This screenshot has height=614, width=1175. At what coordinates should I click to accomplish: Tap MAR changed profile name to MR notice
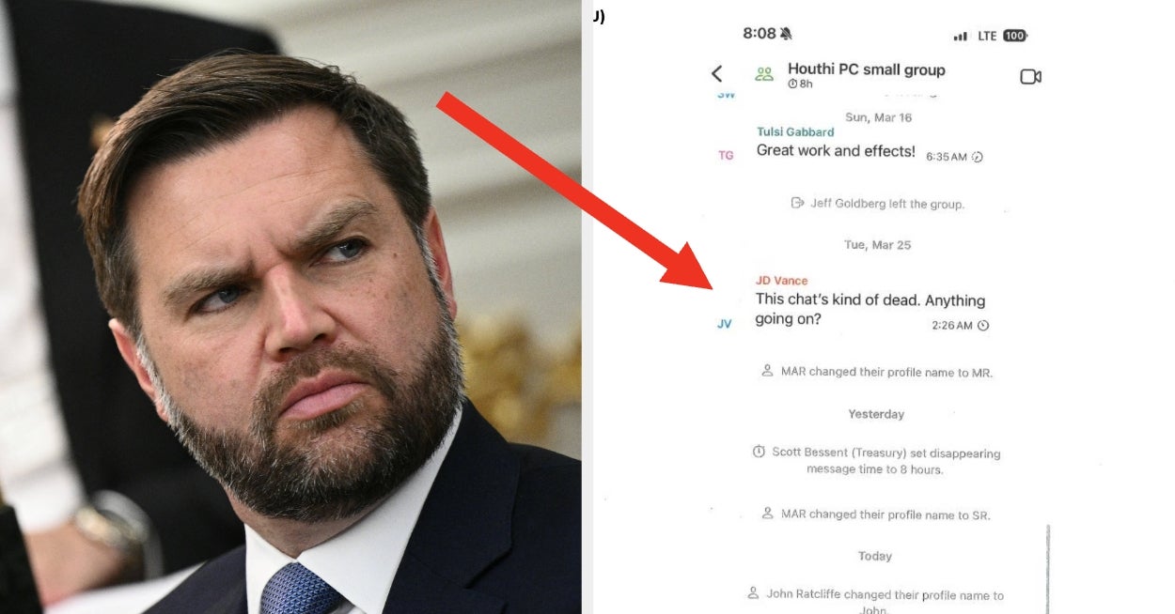pyautogui.click(x=877, y=373)
